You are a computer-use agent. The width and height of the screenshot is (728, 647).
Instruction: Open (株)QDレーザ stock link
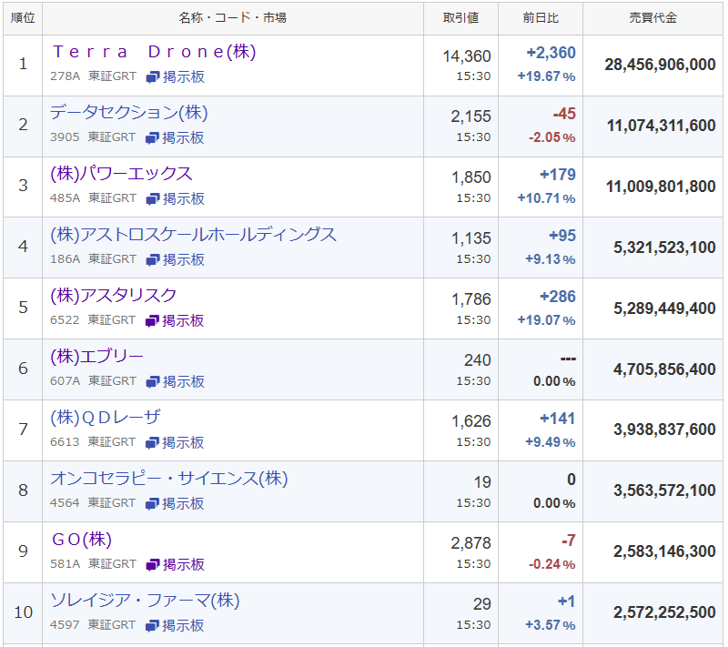click(106, 418)
